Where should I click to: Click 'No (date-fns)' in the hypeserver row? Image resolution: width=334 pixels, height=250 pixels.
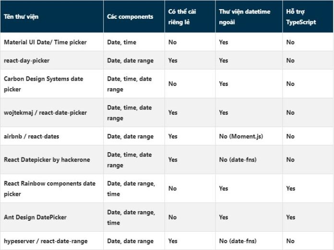238,241
